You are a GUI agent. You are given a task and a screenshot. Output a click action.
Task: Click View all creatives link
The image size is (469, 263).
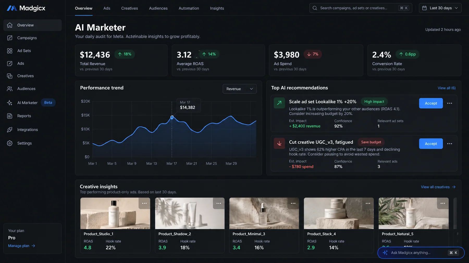438,187
